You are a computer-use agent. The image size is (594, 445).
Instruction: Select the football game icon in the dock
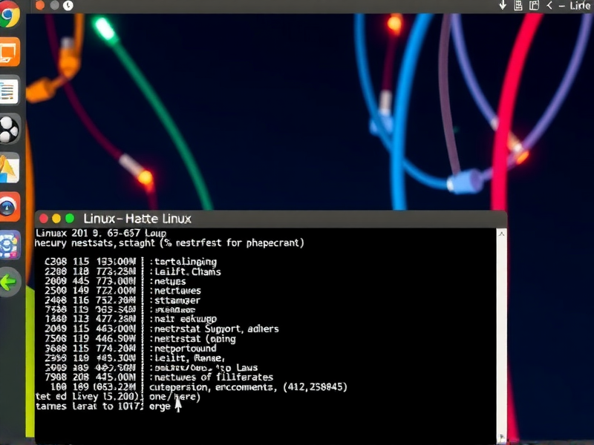9,128
